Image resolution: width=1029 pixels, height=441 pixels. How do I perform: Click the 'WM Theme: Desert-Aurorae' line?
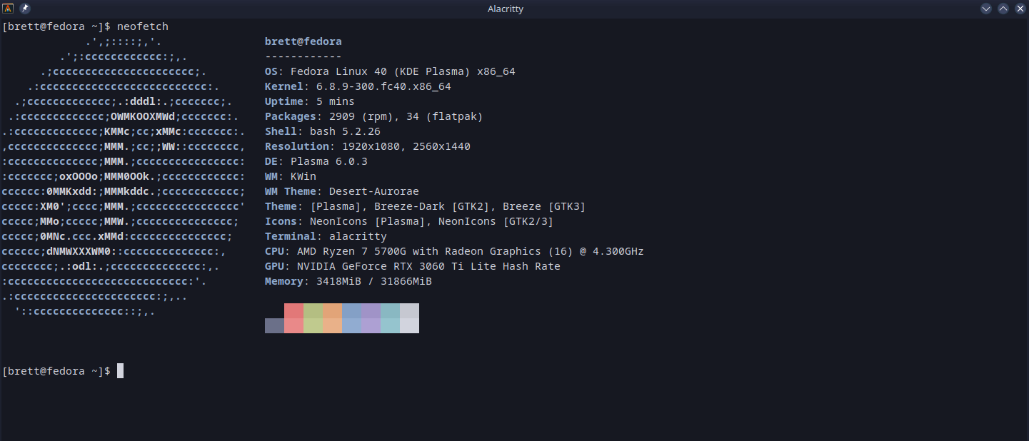click(x=341, y=191)
